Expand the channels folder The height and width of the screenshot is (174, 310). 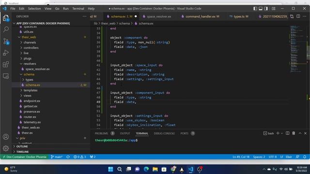[21, 43]
